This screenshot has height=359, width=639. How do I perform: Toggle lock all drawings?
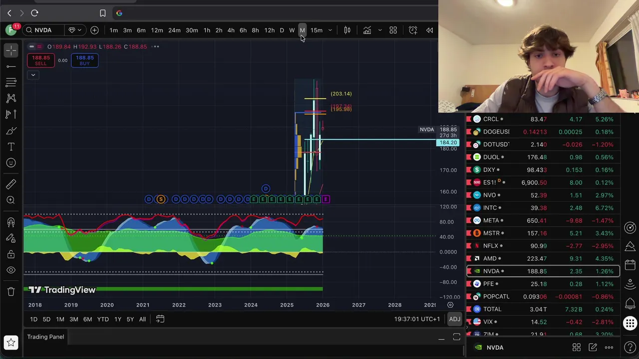point(11,254)
